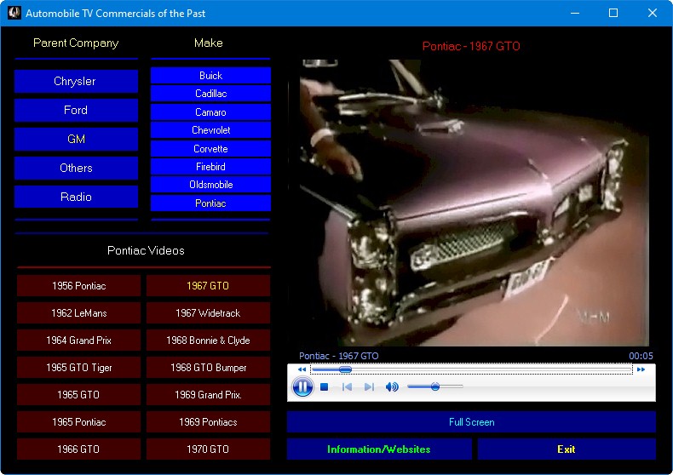This screenshot has height=475, width=673.
Task: Switch the video to Full Screen
Action: coord(471,422)
